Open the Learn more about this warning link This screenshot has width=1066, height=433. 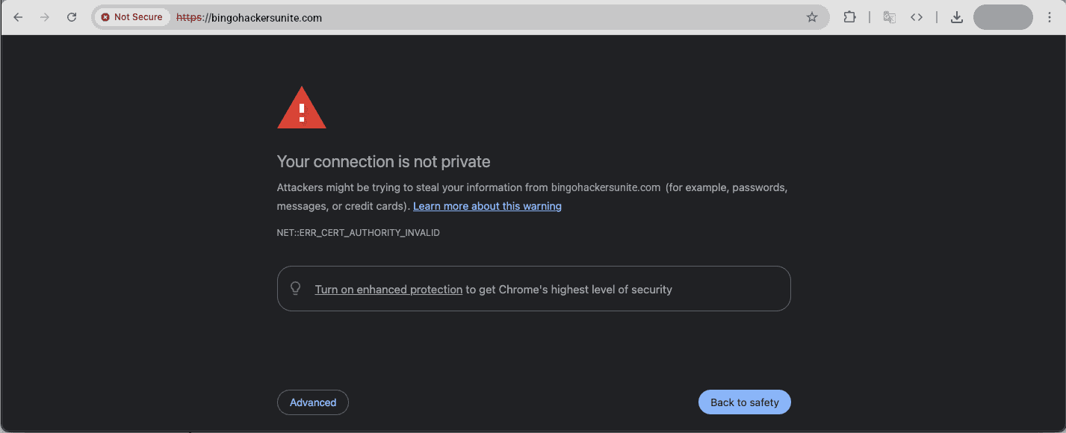487,206
